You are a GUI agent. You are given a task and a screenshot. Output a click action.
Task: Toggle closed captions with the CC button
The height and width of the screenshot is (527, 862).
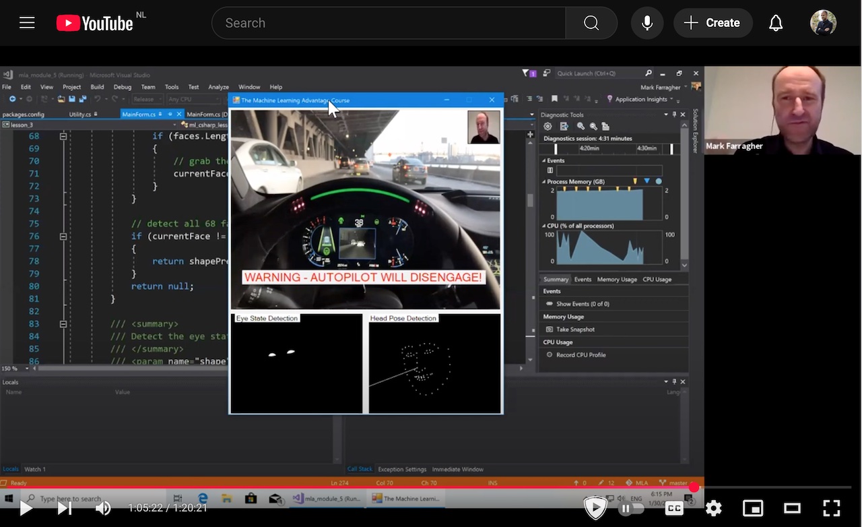pyautogui.click(x=674, y=508)
